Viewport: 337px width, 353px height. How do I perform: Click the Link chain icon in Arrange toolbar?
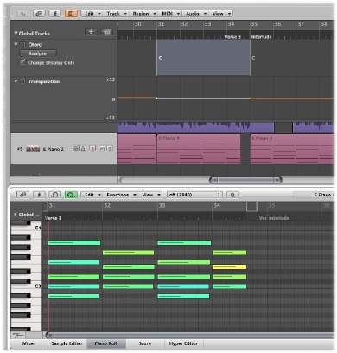click(39, 13)
